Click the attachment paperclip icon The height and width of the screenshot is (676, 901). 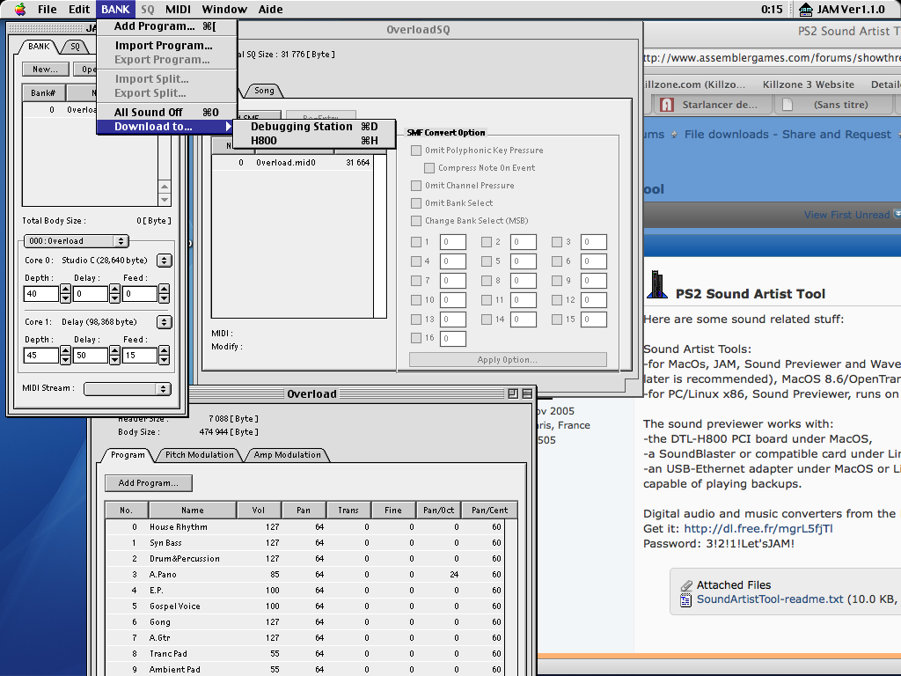tap(686, 585)
